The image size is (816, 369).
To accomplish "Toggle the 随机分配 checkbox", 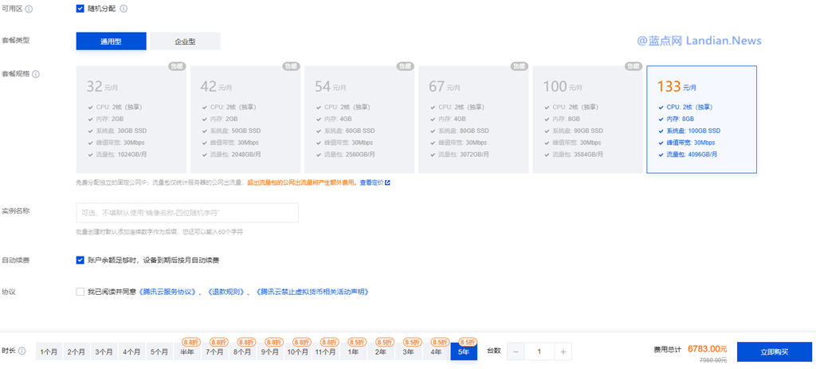I will (x=80, y=9).
